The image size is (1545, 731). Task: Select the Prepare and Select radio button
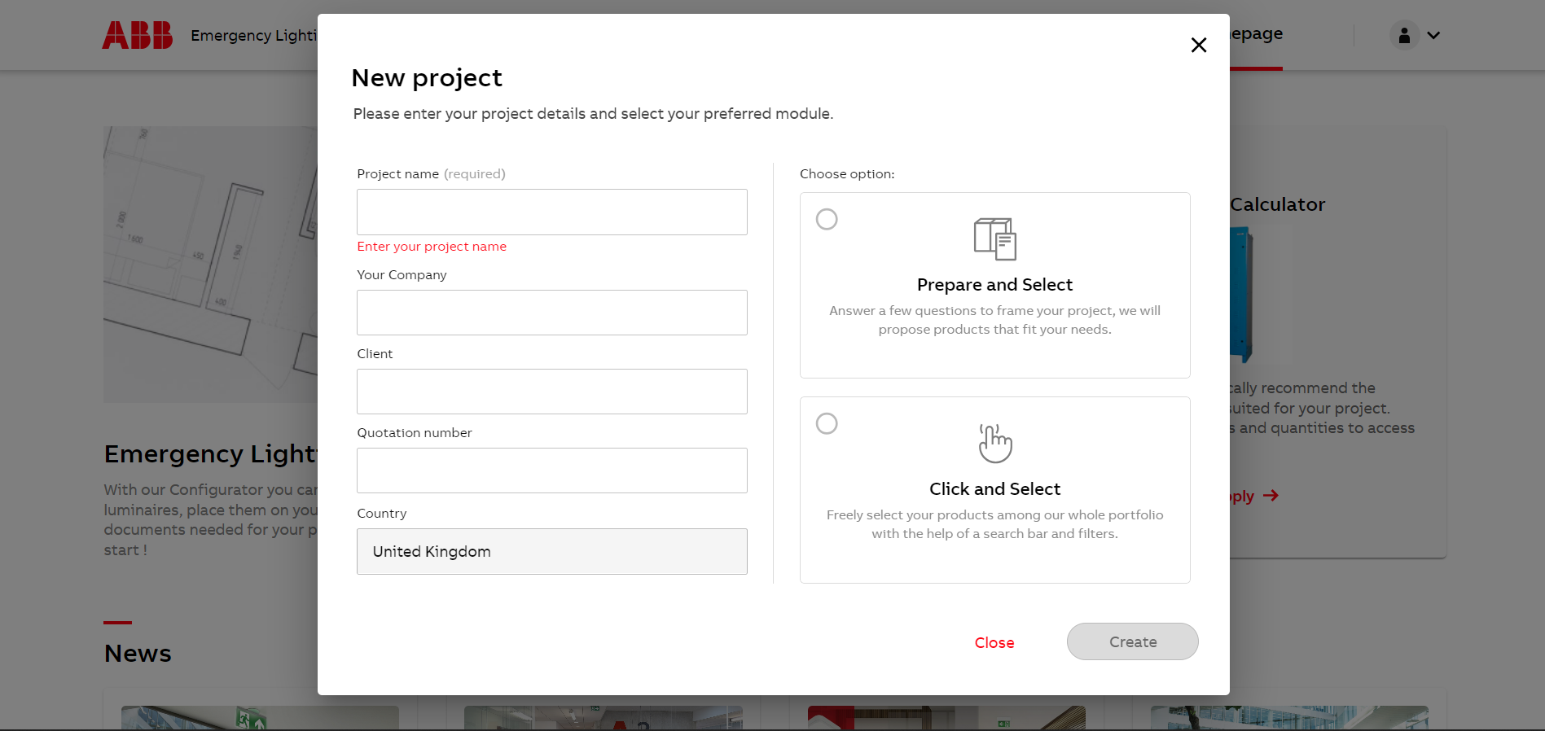[x=827, y=219]
